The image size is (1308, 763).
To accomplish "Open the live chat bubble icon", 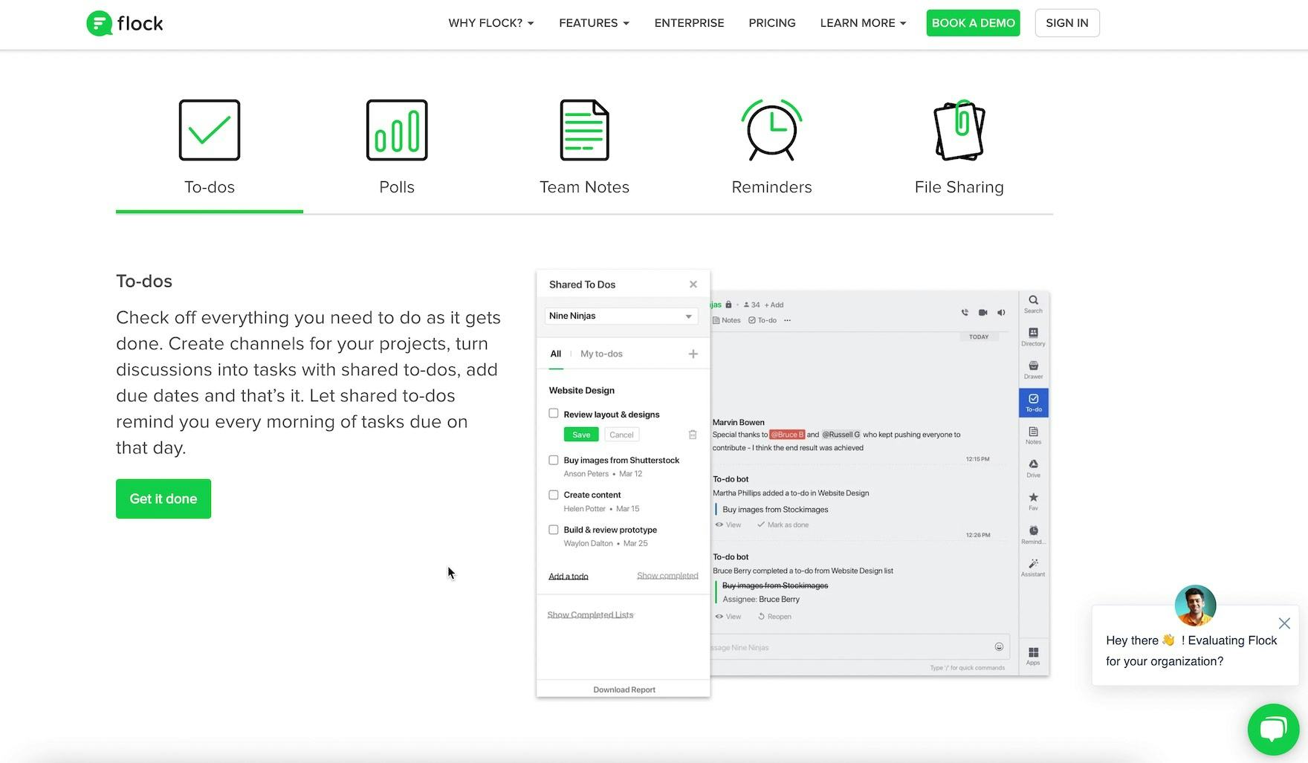I will point(1273,729).
